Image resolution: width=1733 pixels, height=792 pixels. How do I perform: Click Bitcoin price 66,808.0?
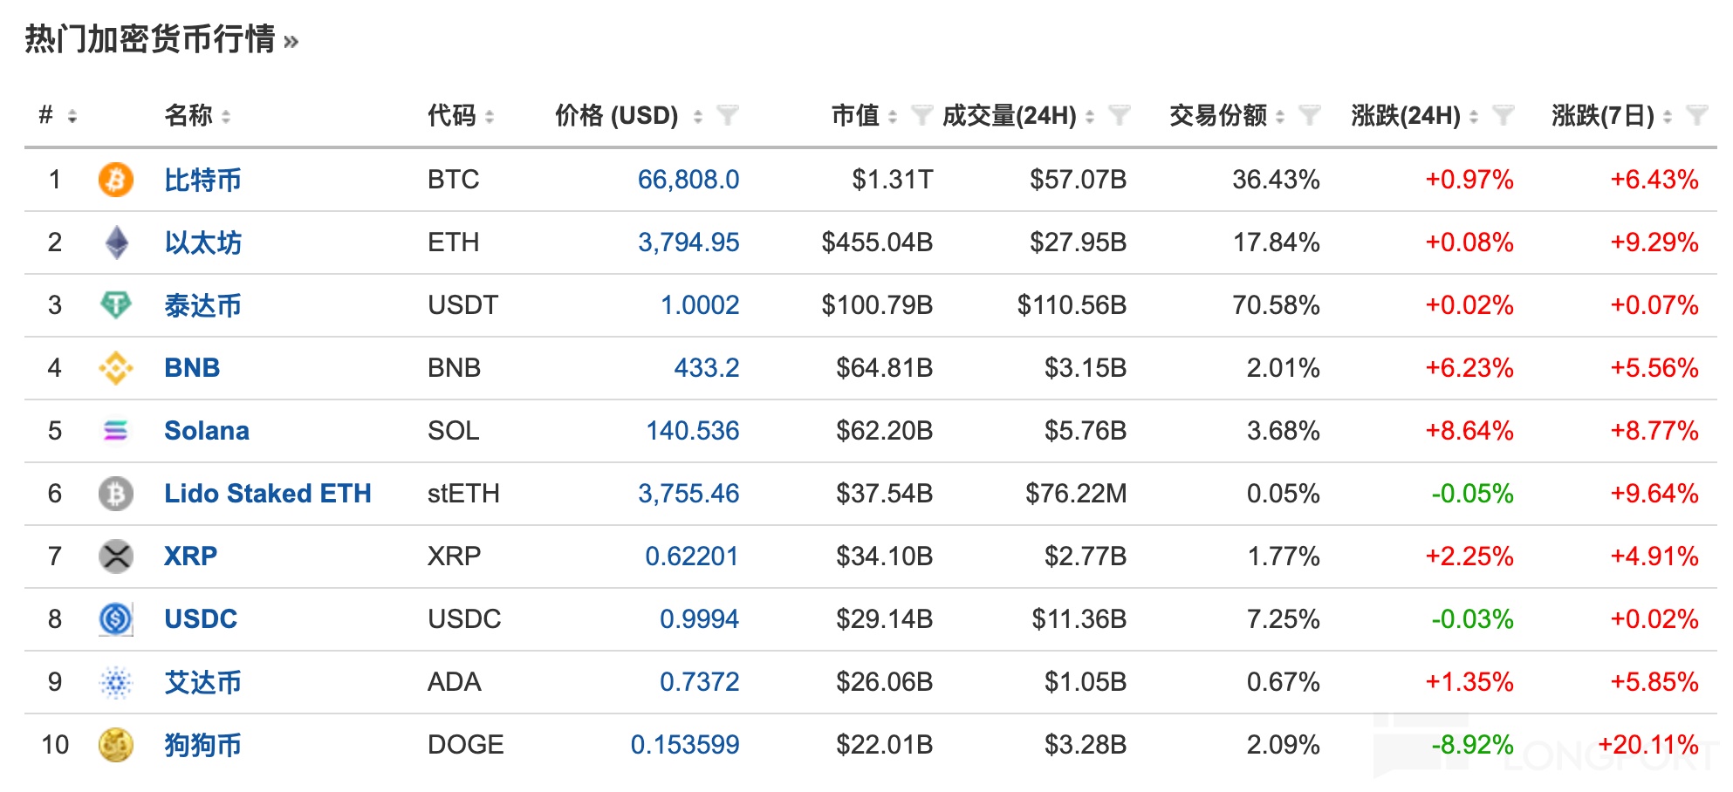point(688,180)
